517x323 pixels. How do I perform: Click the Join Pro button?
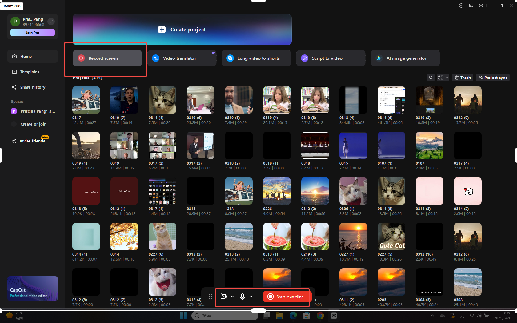(x=32, y=32)
